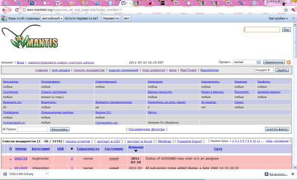This screenshot has width=297, height=180.
Task: Click the Google Translate icon in the translate bar
Action: click(x=4, y=19)
